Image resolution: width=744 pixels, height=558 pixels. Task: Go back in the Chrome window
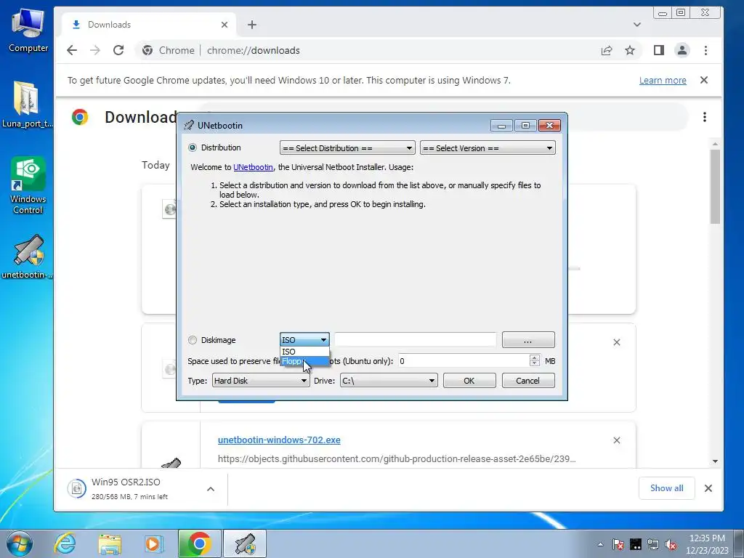tap(72, 50)
